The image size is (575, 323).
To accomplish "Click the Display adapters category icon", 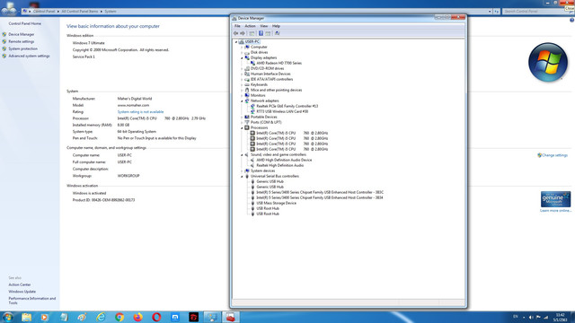I will point(247,57).
